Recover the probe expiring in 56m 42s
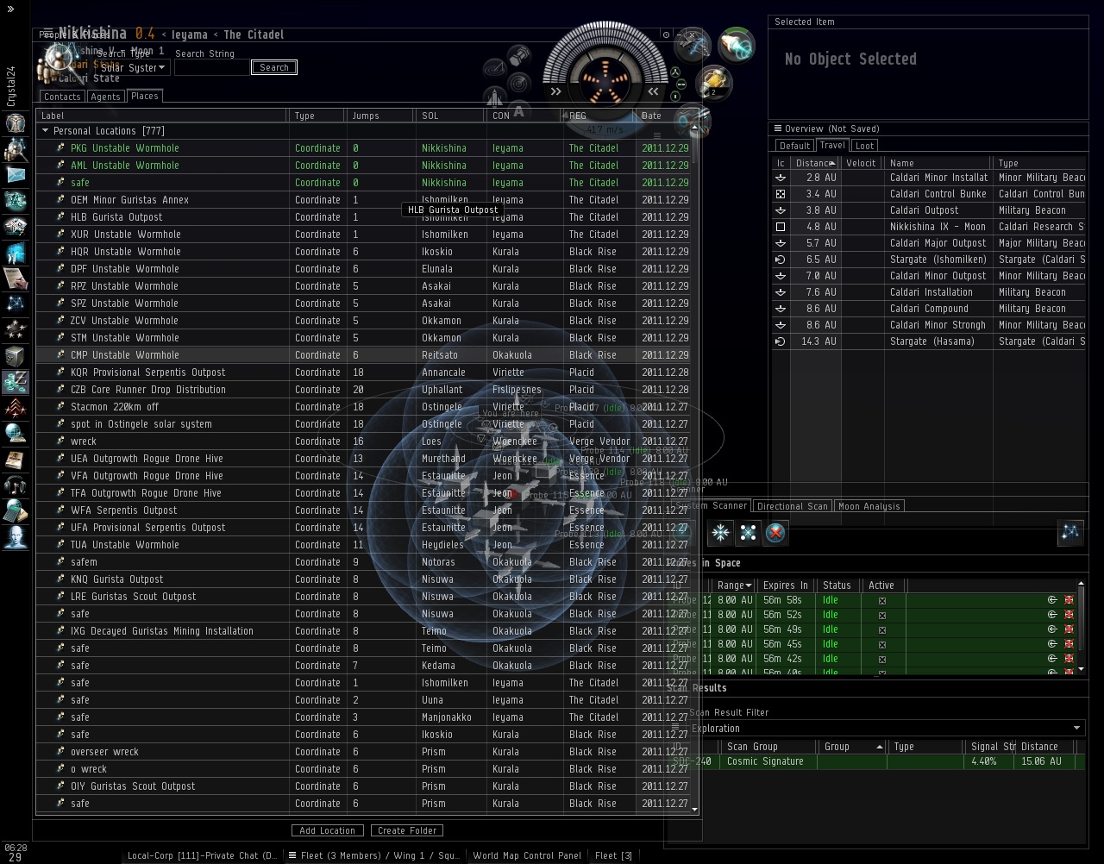The image size is (1104, 864). click(x=1052, y=659)
